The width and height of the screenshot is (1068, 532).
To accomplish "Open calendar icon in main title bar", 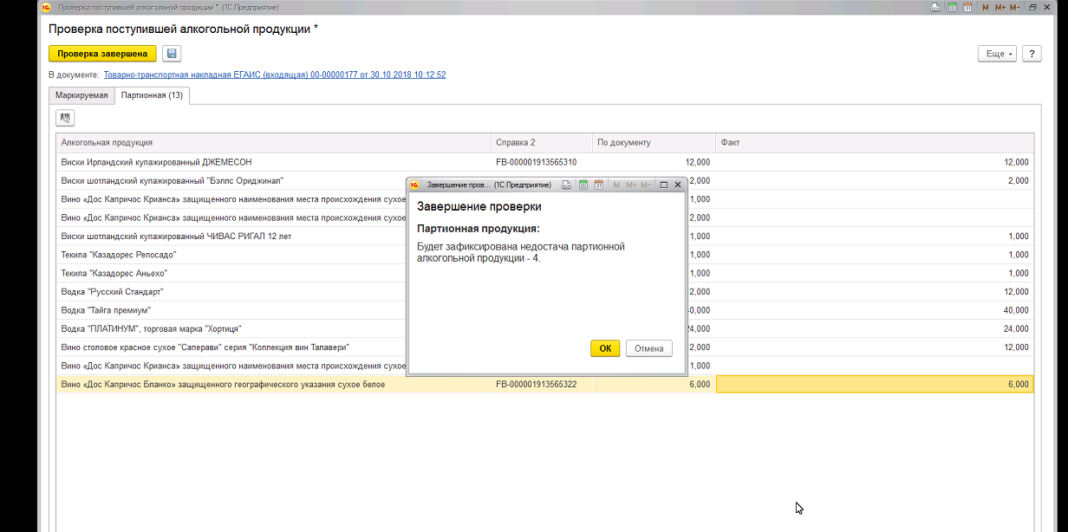I will click(x=967, y=7).
